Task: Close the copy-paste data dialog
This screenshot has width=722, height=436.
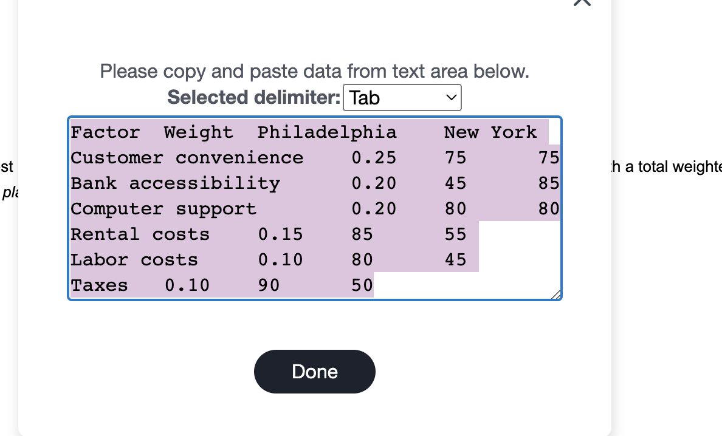Action: coord(582,4)
